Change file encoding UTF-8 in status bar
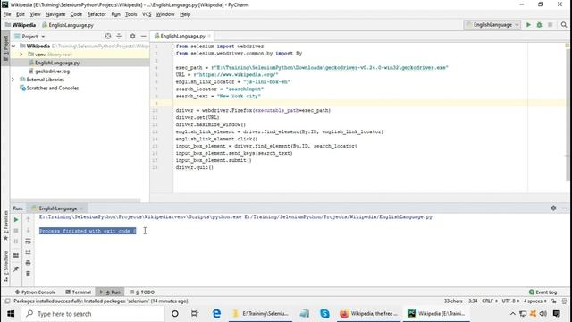 click(510, 301)
